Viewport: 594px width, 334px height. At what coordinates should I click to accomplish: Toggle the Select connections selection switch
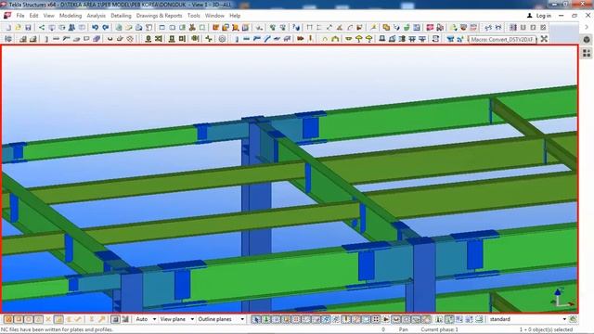click(x=266, y=319)
